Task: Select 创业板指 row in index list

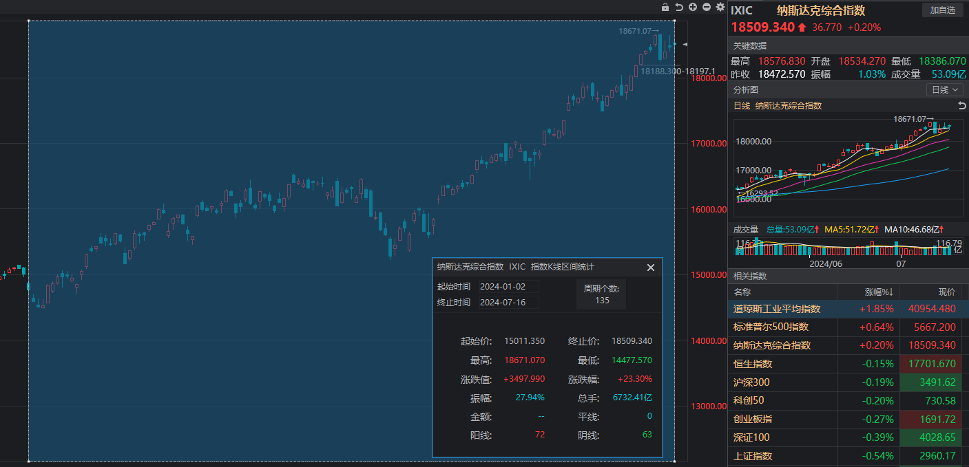Action: pos(753,419)
